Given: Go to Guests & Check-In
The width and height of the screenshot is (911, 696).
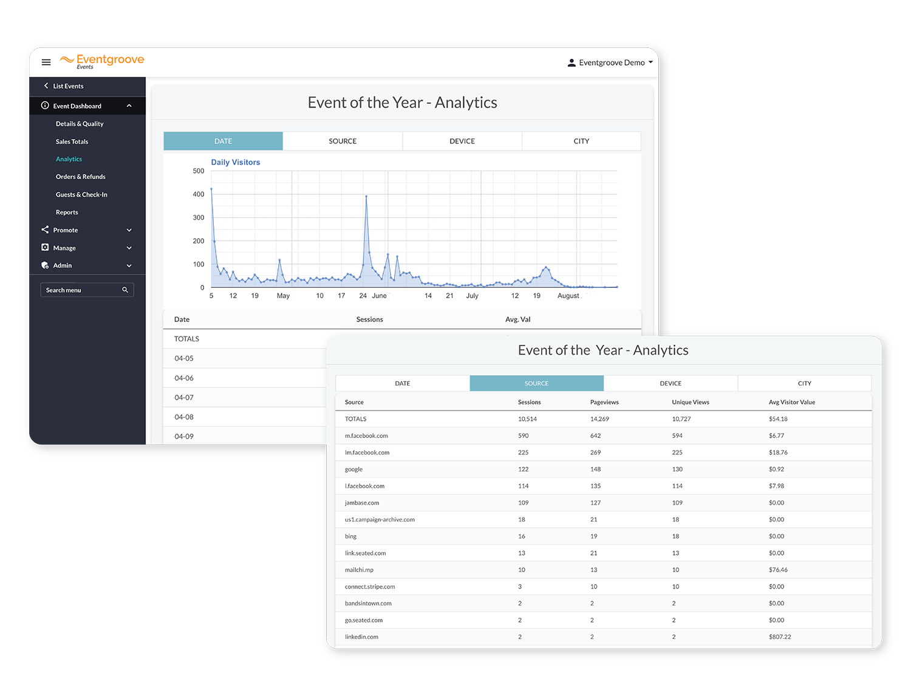Looking at the screenshot, I should [81, 194].
